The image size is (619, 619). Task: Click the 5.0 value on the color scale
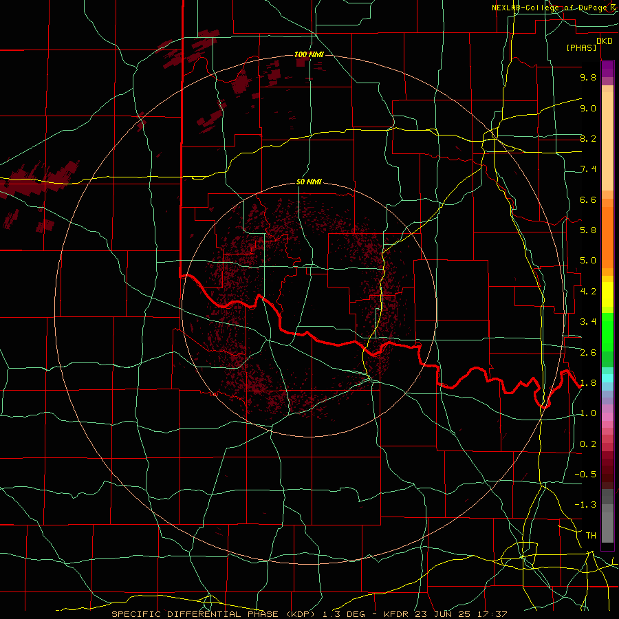pyautogui.click(x=588, y=261)
